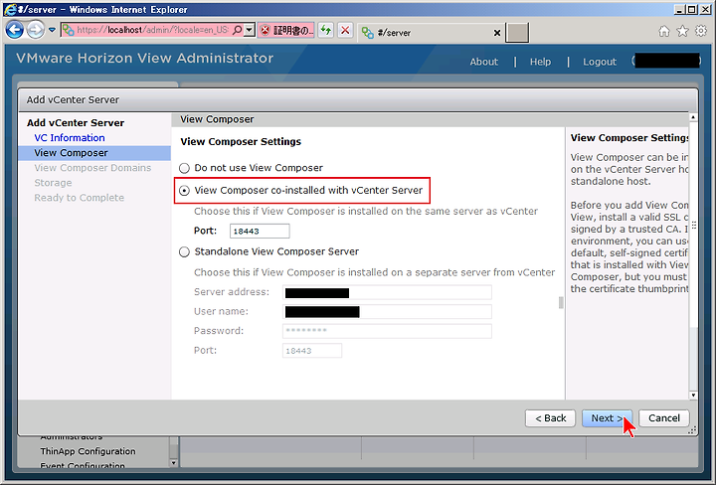Click ThinApp Configuration in background navigation
This screenshot has height=485, width=716.
88,451
